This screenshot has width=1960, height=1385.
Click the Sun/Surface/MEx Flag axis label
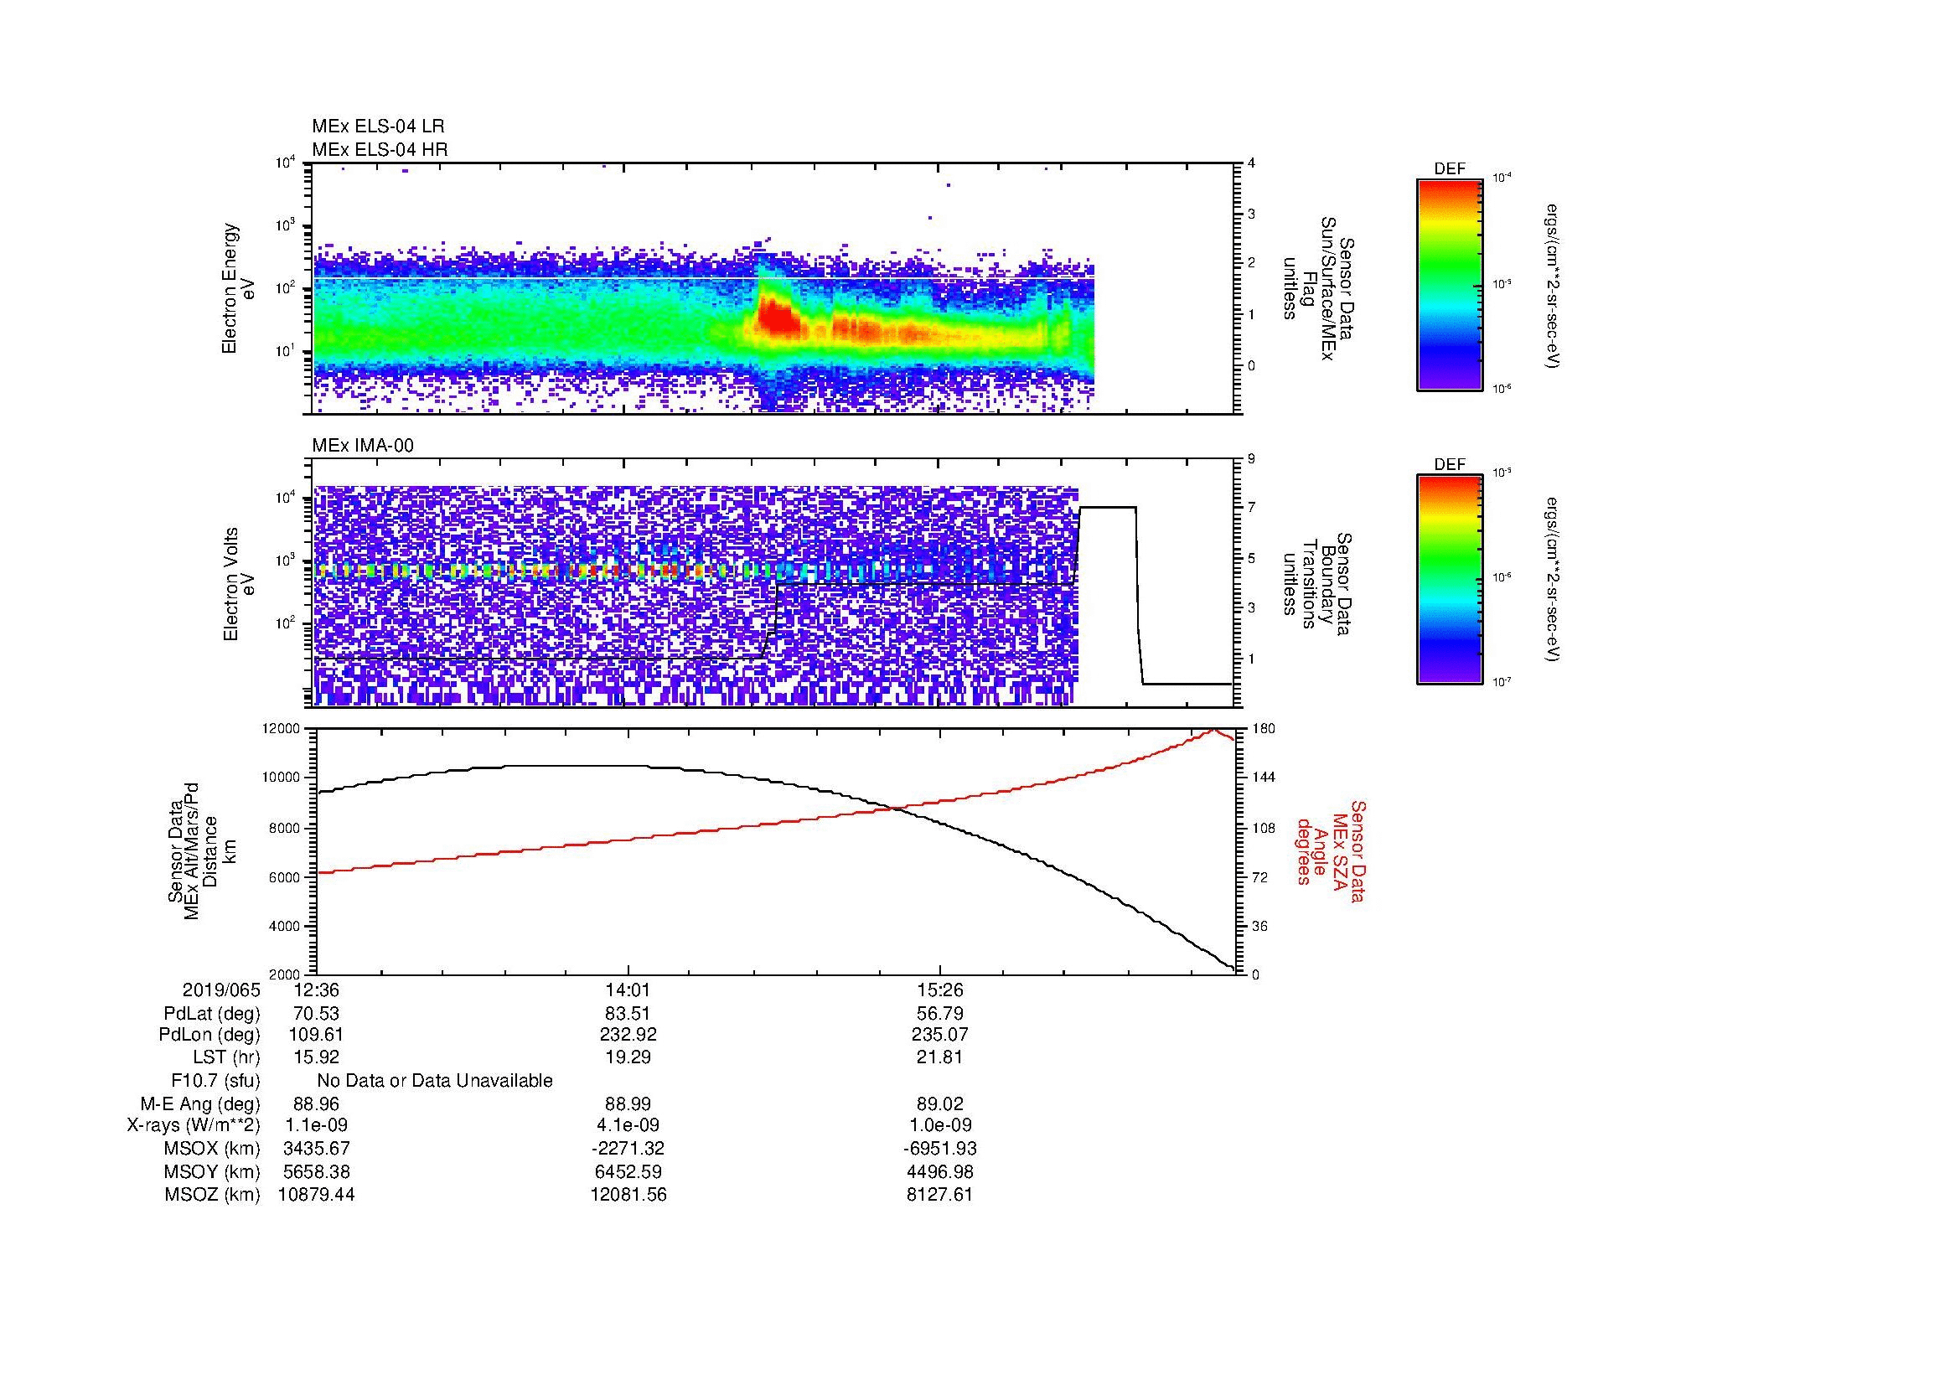point(1320,288)
